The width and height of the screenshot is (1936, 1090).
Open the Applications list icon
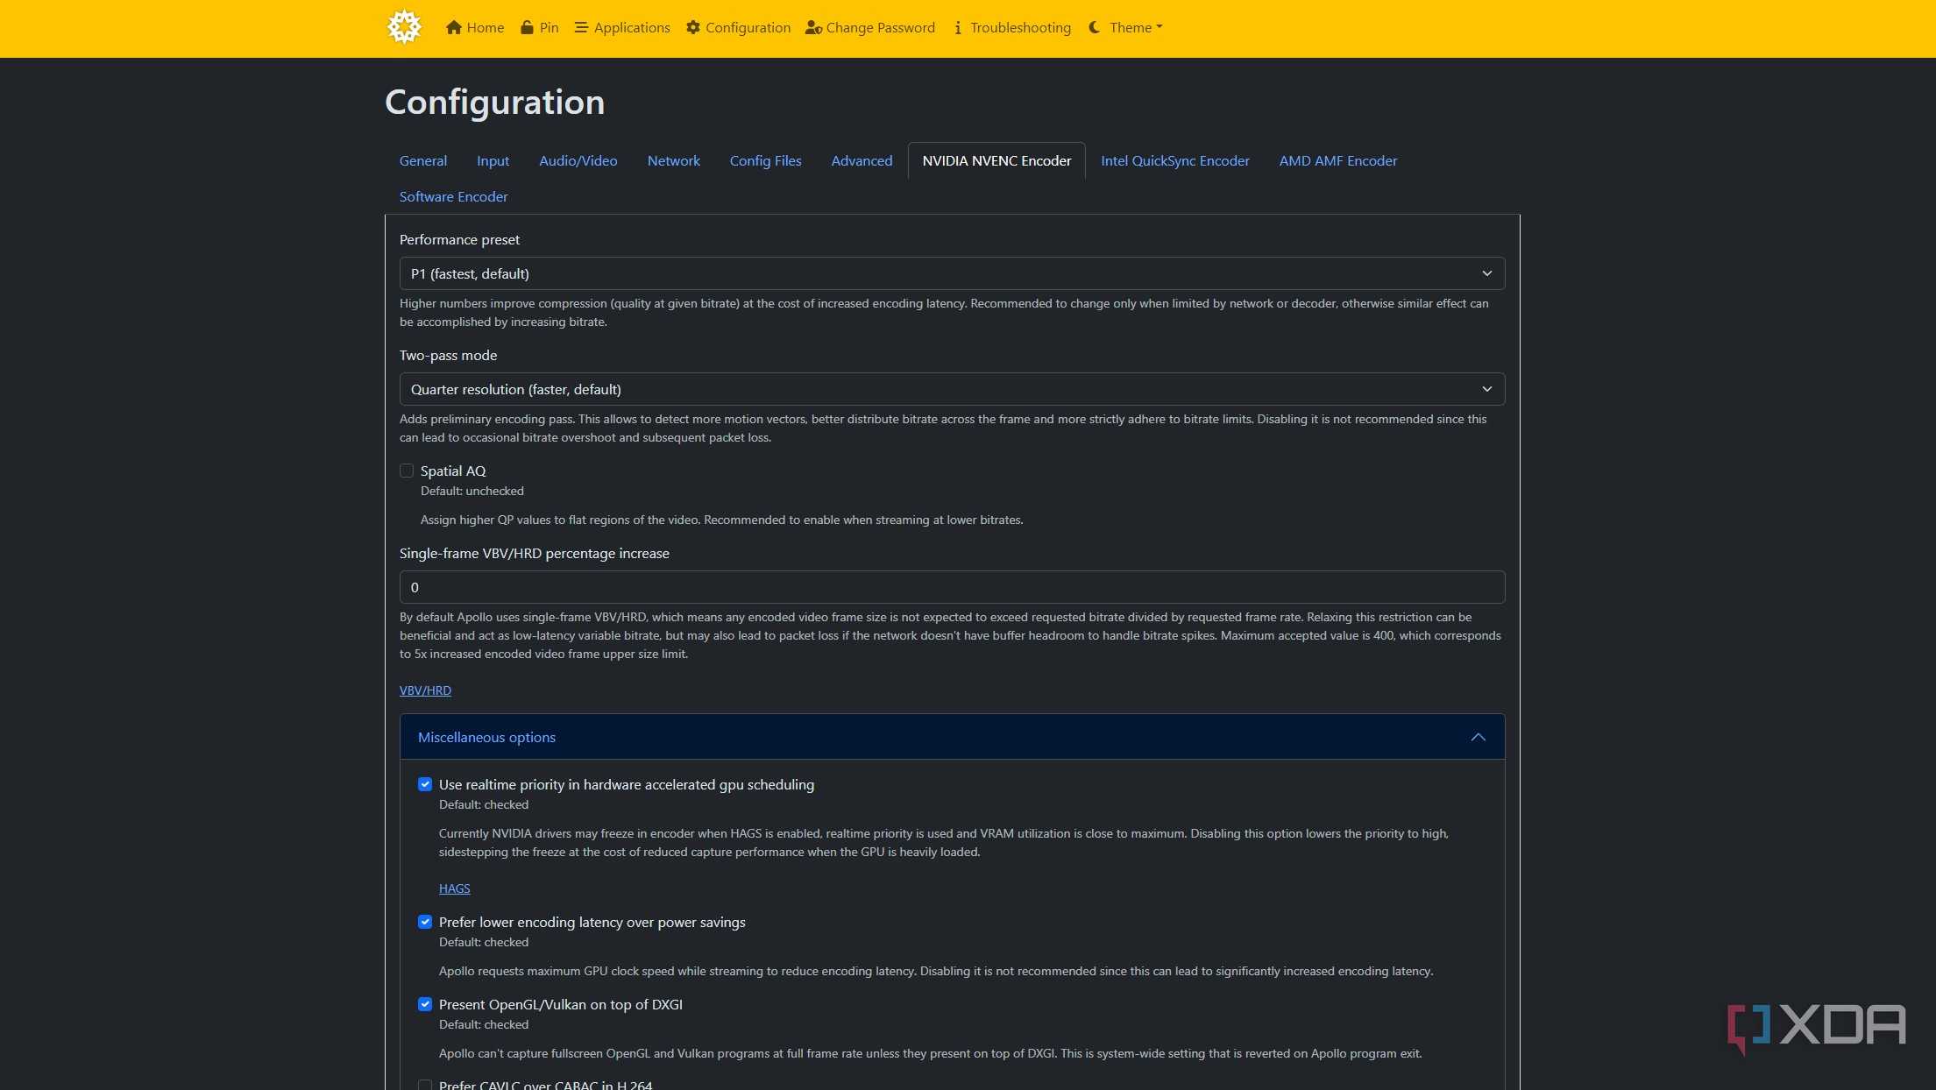(581, 27)
